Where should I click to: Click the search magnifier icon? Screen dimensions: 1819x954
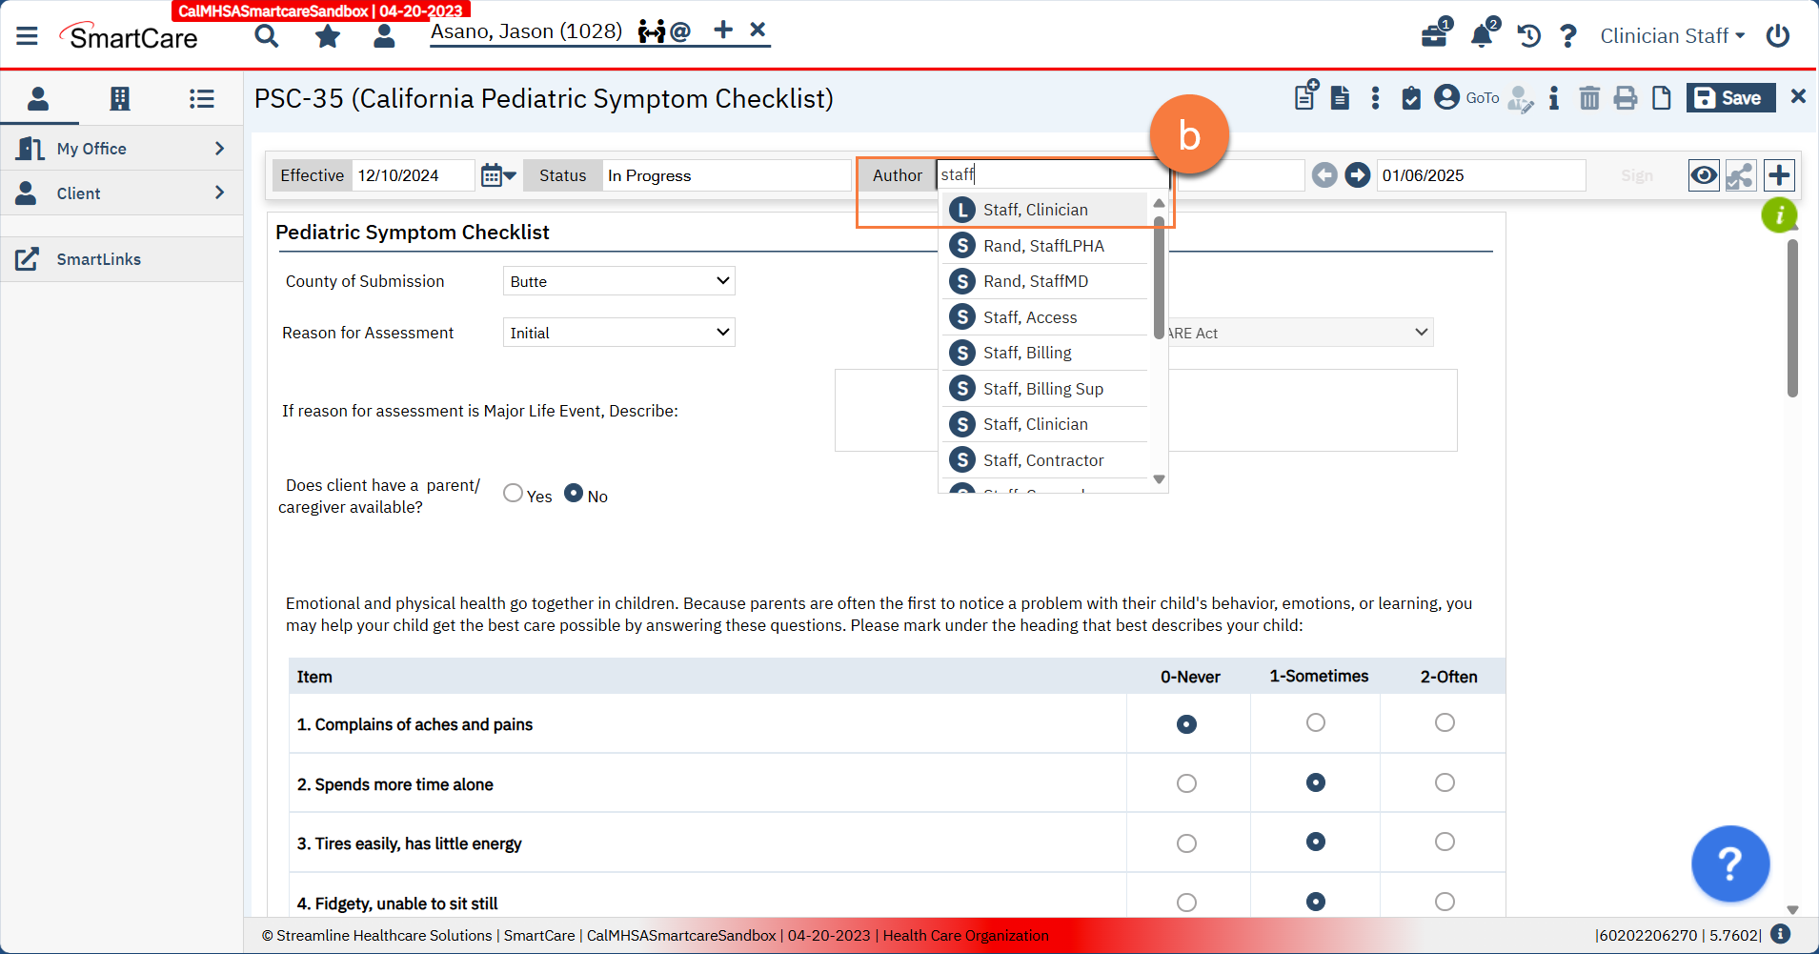coord(267,36)
